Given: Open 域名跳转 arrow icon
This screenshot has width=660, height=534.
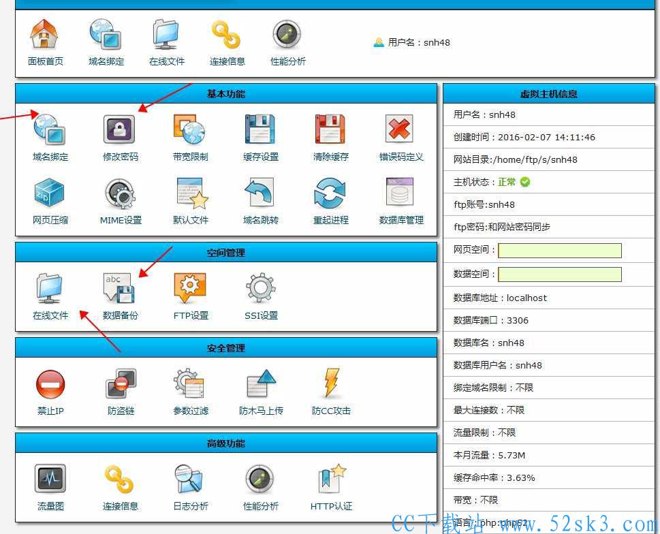Looking at the screenshot, I should tap(260, 192).
